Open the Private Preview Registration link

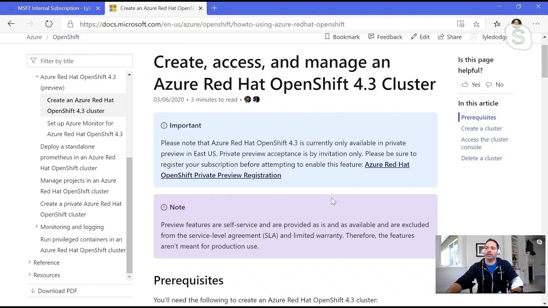[285, 169]
